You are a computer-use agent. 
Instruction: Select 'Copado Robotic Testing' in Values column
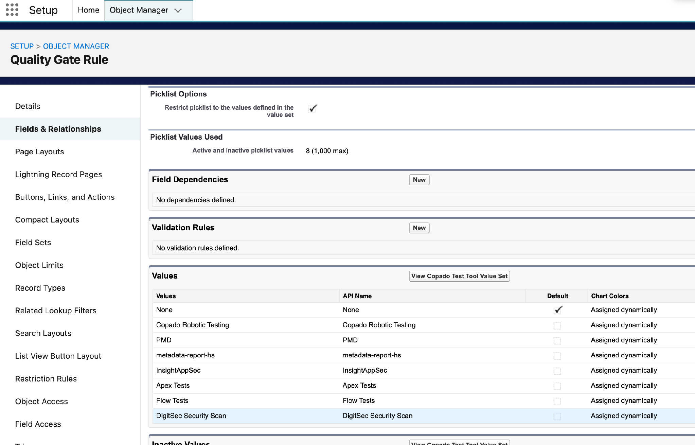point(193,325)
